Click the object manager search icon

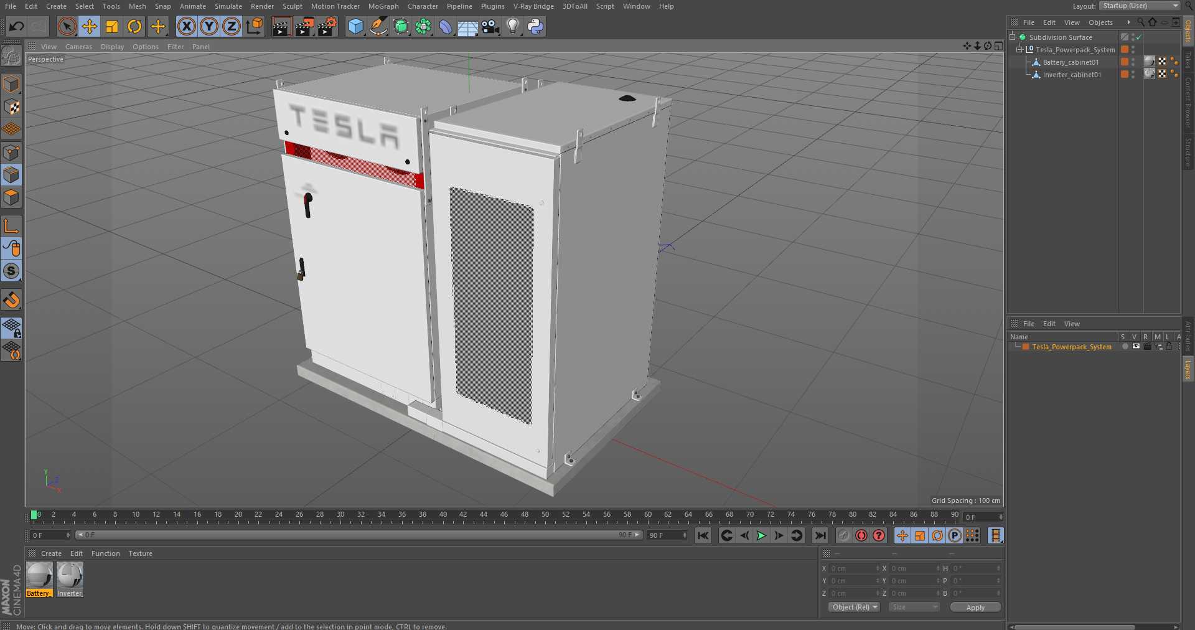[1141, 22]
